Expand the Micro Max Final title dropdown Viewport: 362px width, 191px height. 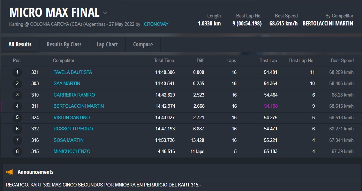(105, 13)
